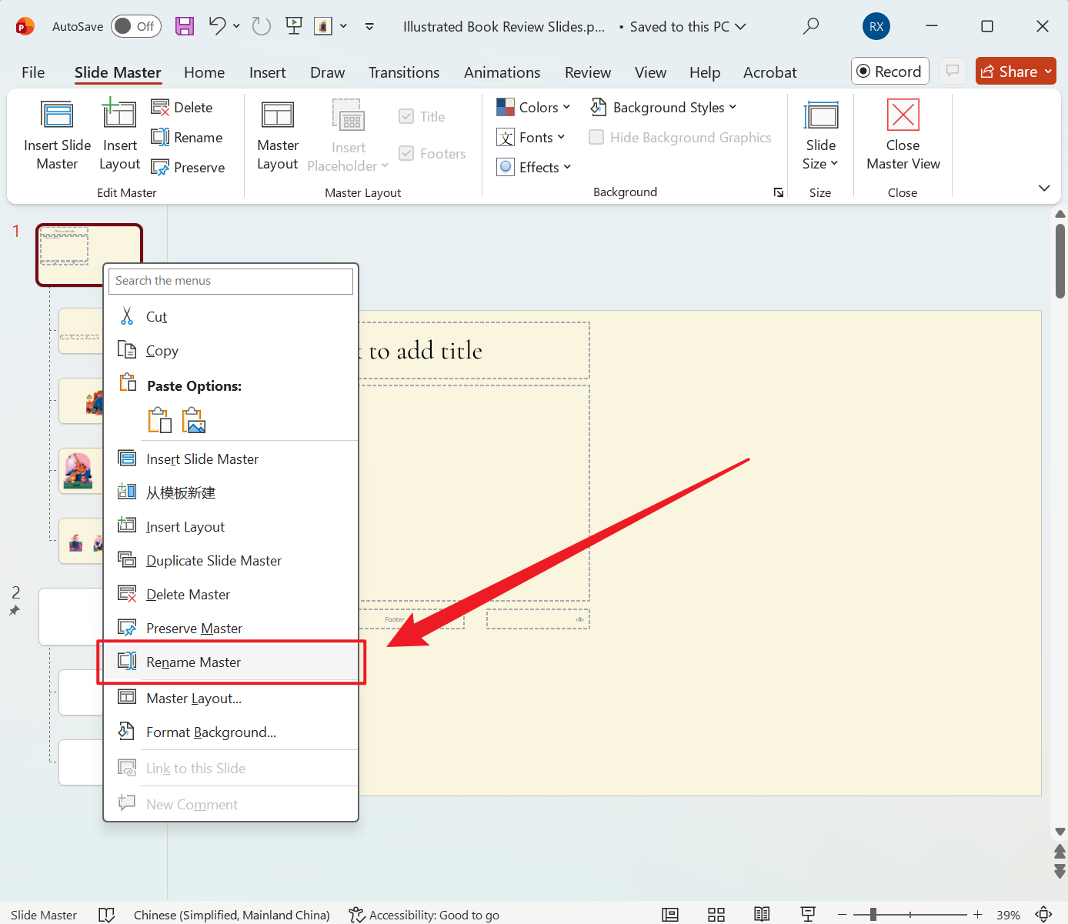This screenshot has width=1068, height=924.
Task: Click the zoom slider handle in status bar
Action: click(x=873, y=914)
